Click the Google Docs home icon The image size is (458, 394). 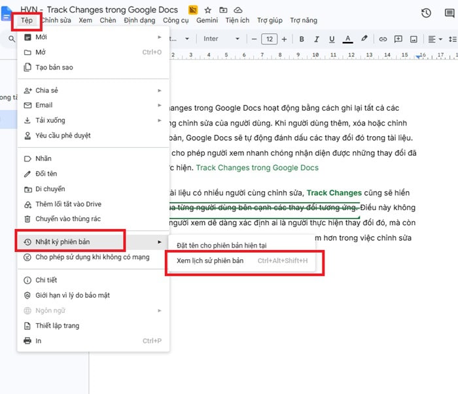coord(7,14)
